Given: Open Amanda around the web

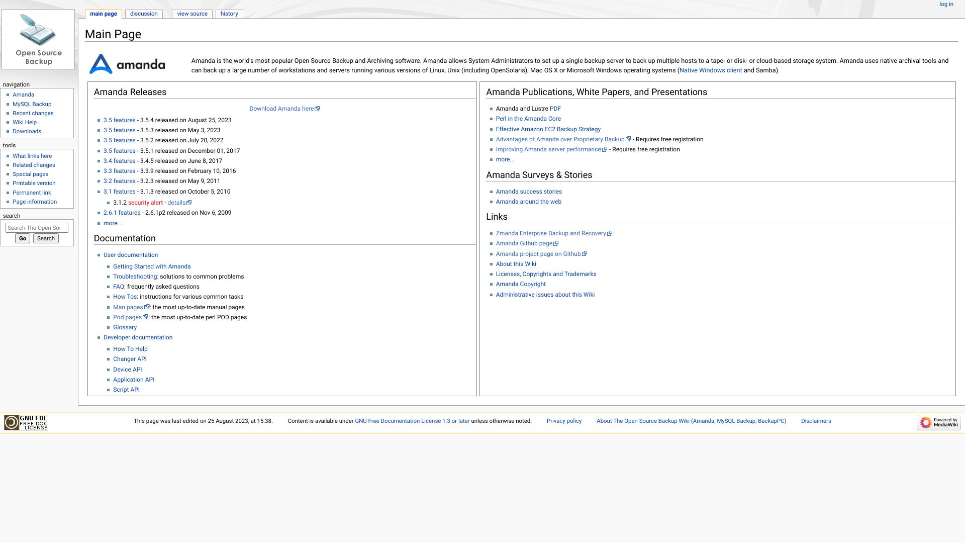Looking at the screenshot, I should [x=528, y=202].
